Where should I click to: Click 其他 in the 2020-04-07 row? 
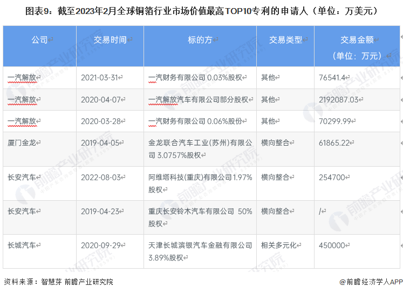(268, 99)
